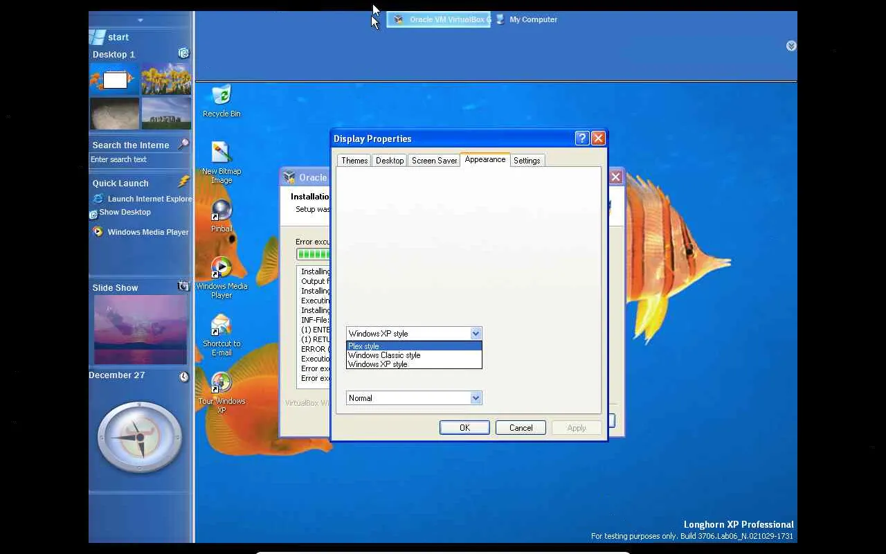Screen dimensions: 886x554
Task: Click the Desktop 1 heading
Action: (x=114, y=54)
